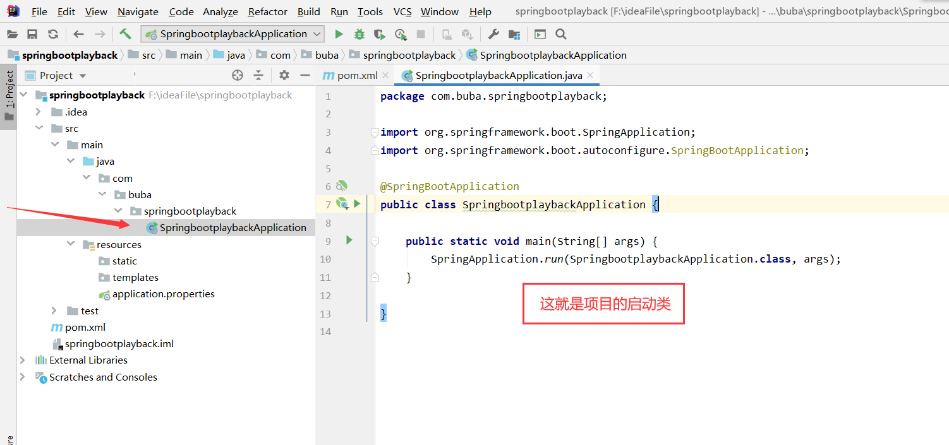Click the buba breadcrumb in navigation bar
Screen dimensions: 949x445
tap(320, 56)
